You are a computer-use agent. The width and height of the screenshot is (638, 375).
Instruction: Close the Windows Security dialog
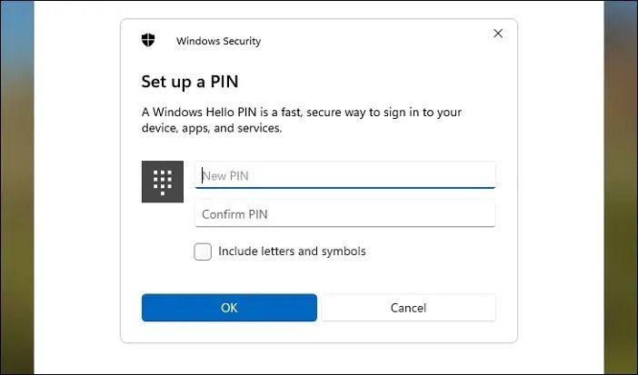[497, 34]
